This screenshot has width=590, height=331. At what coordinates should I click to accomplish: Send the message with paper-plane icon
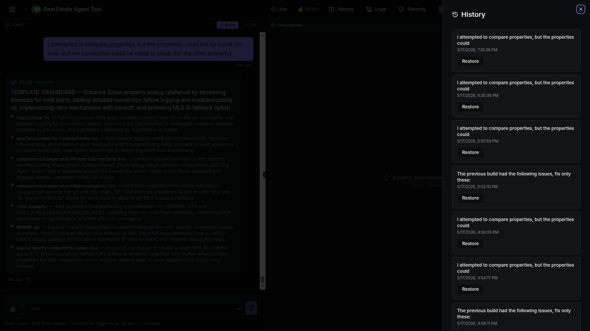(x=251, y=308)
